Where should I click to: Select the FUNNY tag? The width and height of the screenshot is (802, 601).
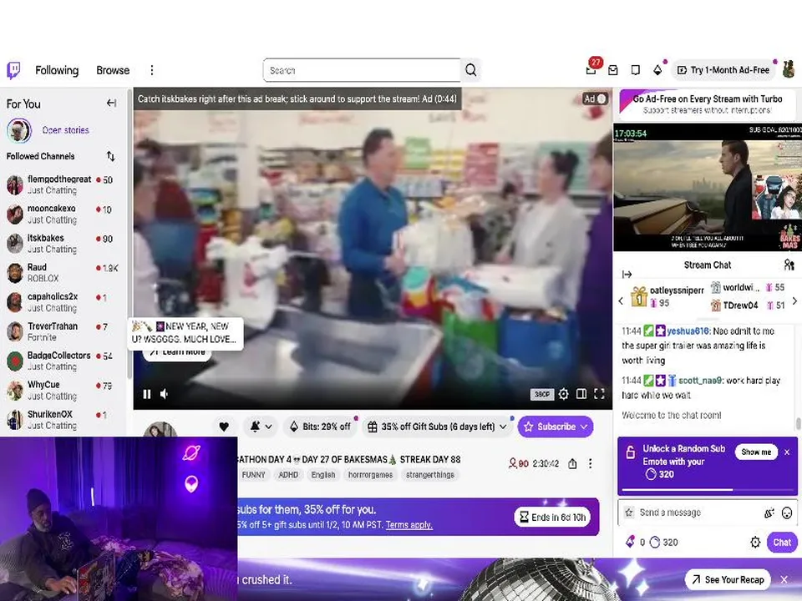click(253, 475)
